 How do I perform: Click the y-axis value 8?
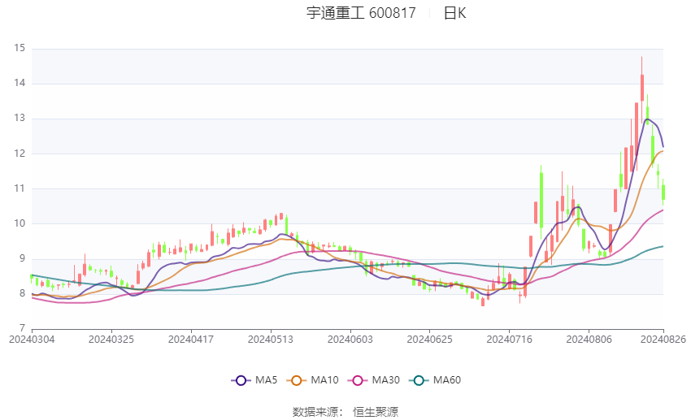coord(23,293)
